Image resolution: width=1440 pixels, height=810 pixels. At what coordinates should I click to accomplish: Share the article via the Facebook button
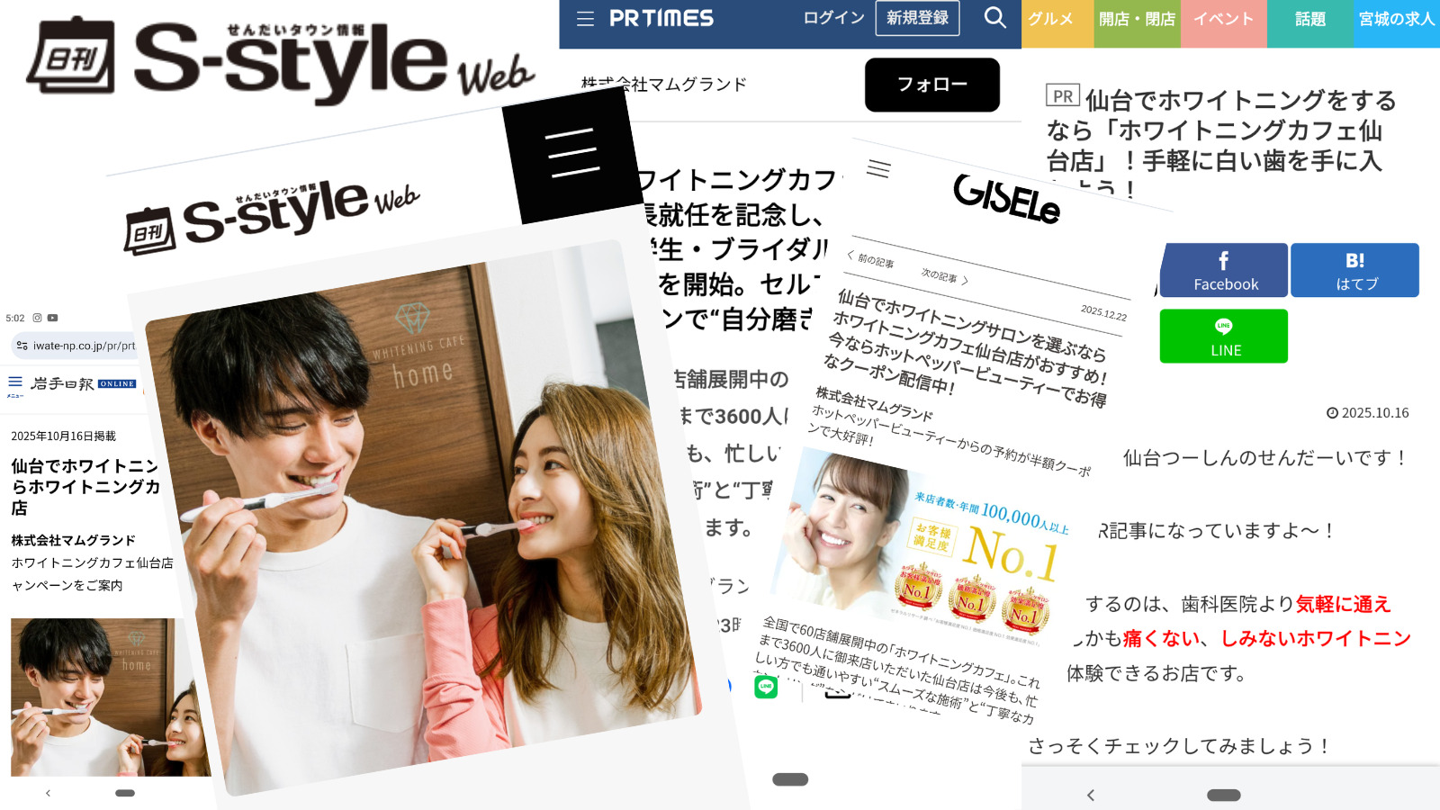pos(1225,270)
